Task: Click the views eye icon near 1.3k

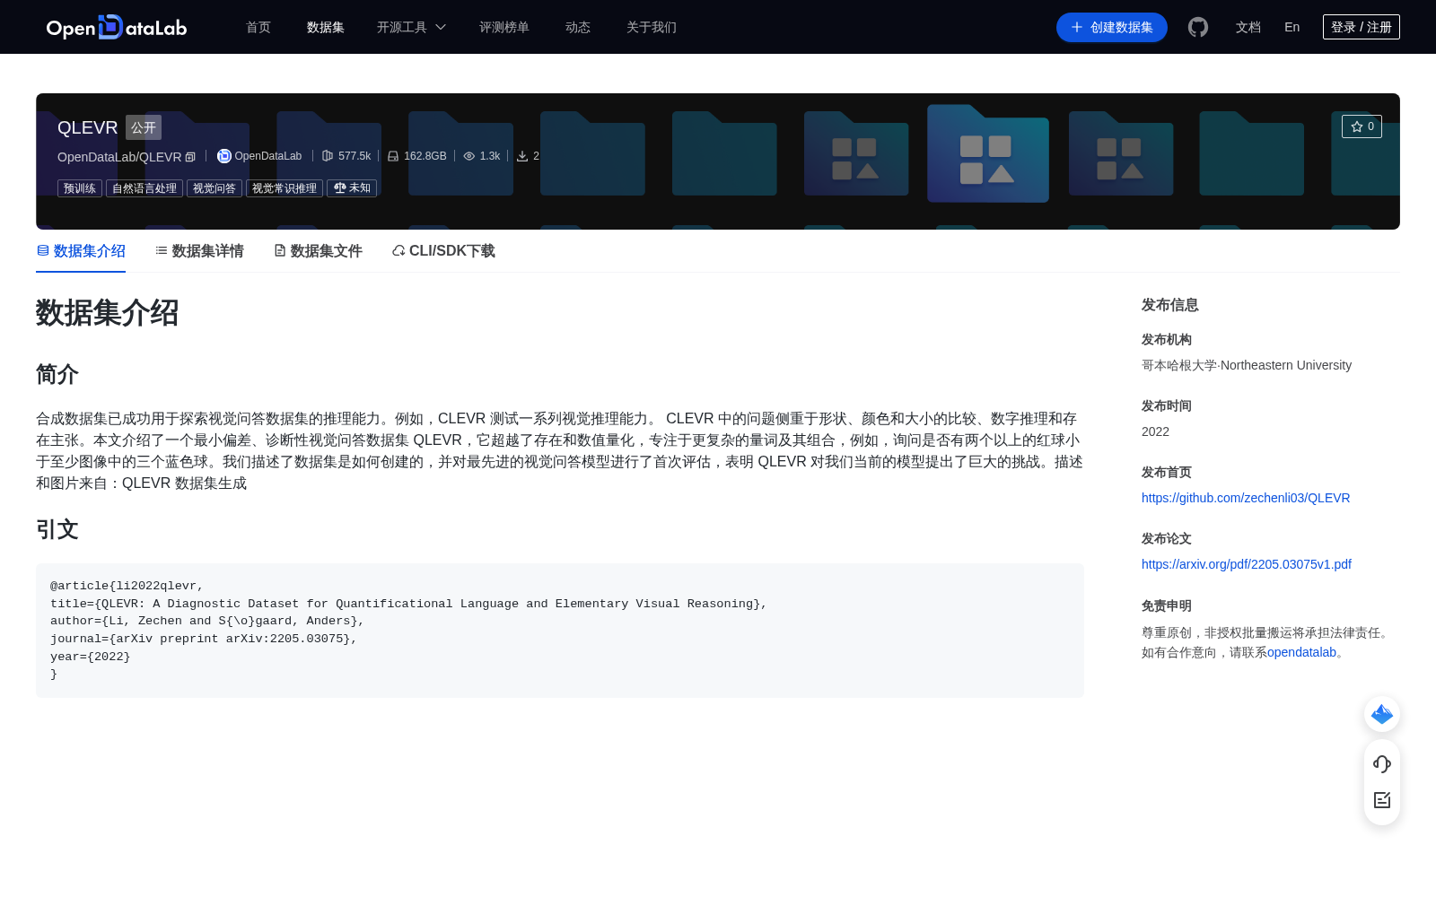Action: coord(469,156)
